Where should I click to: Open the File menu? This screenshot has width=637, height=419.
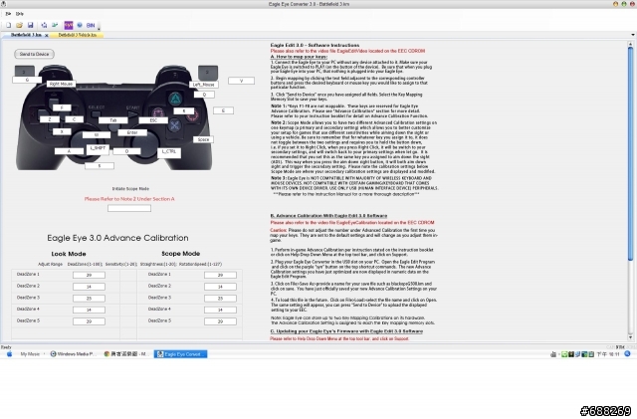coord(8,14)
